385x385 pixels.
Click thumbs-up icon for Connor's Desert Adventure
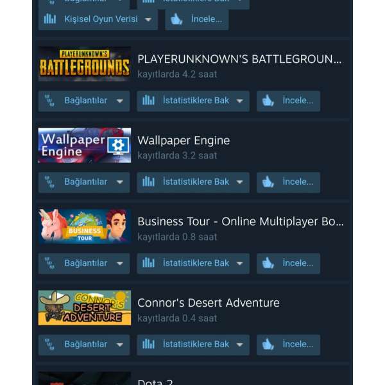click(x=268, y=344)
